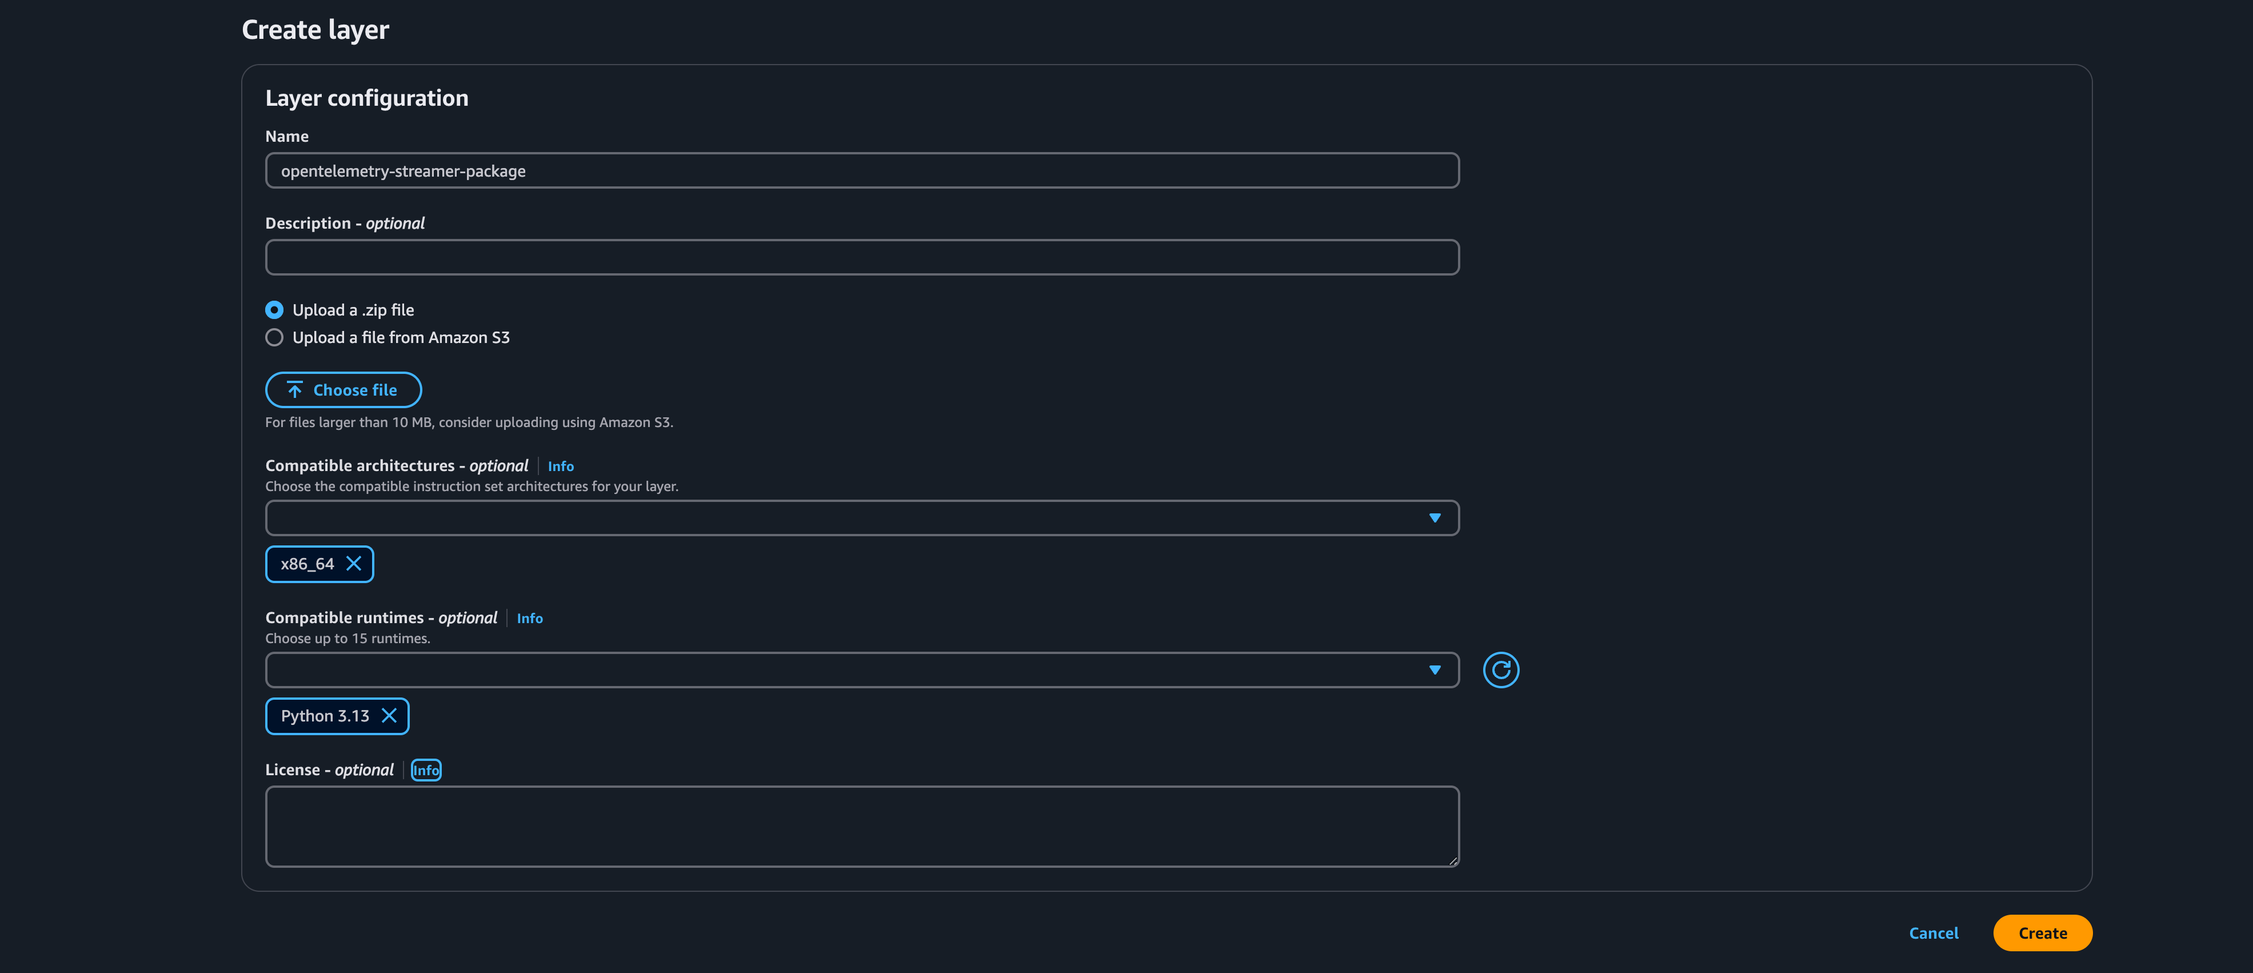Image resolution: width=2253 pixels, height=973 pixels.
Task: Select Upload a file from Amazon S3
Action: tap(274, 337)
